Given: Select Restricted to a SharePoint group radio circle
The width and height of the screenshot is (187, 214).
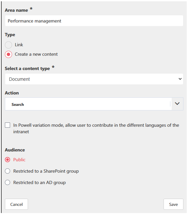Looking at the screenshot, I should pos(7,171).
